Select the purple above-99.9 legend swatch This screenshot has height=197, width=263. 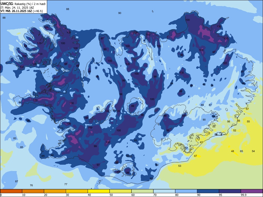tap(252, 191)
